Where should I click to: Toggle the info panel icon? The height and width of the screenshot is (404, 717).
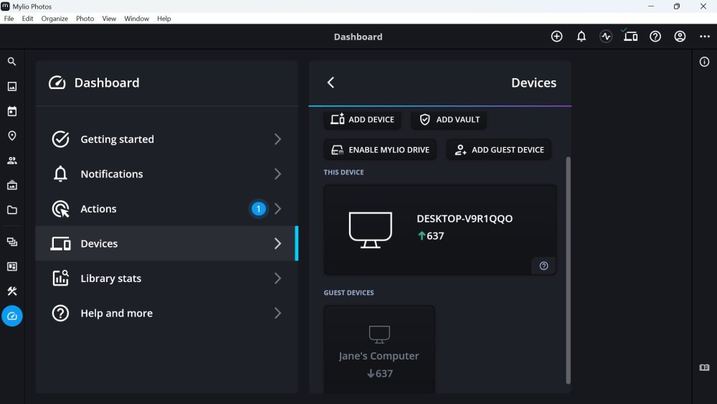(704, 62)
